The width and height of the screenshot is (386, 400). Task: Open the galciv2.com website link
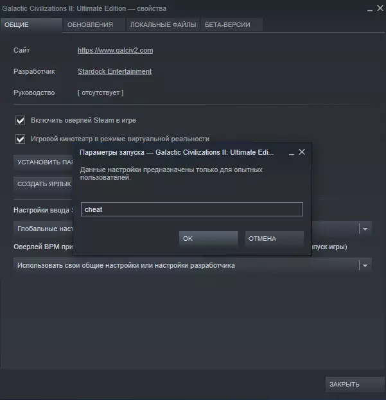(x=116, y=50)
